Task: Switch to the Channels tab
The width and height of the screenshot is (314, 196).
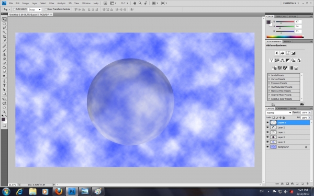Action: (282, 109)
